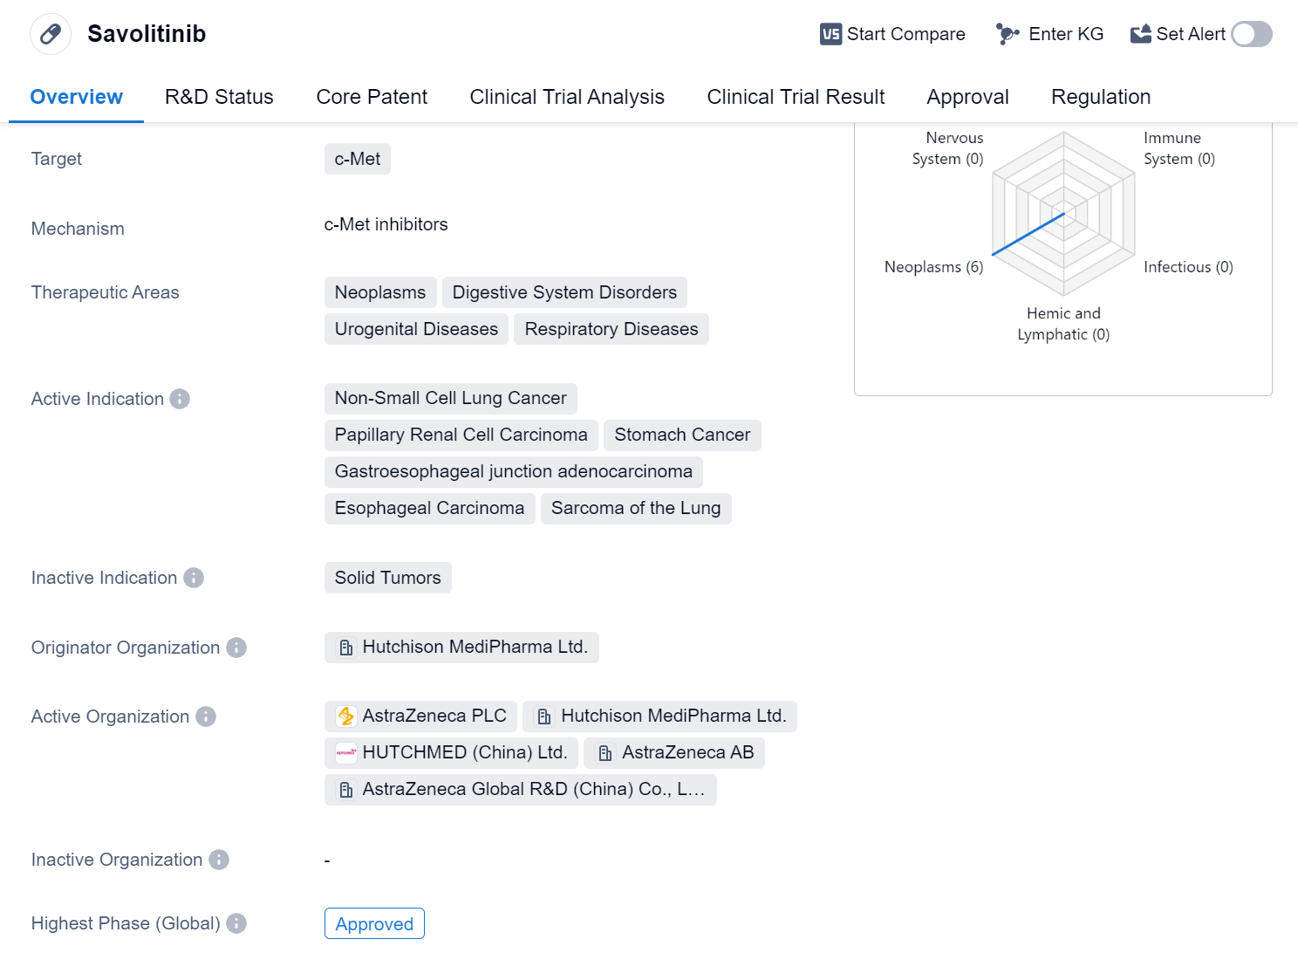The width and height of the screenshot is (1298, 960).
Task: Click info icon next to Active Indication
Action: [x=180, y=399]
